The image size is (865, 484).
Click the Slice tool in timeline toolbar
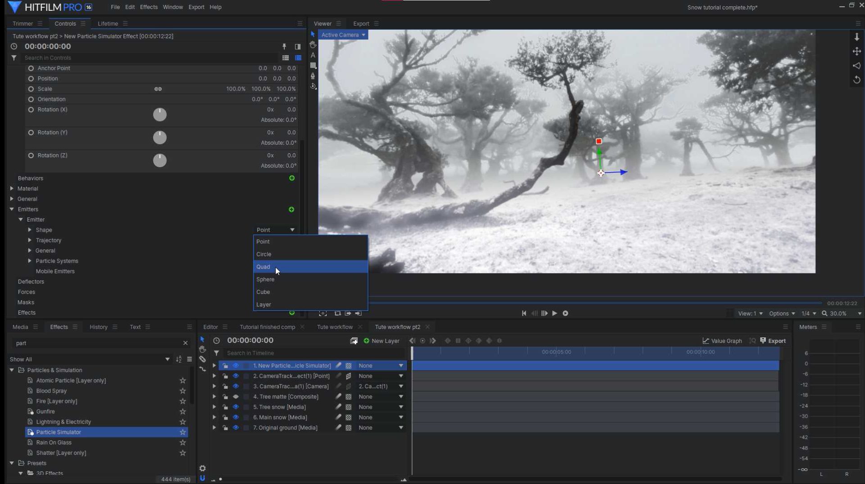pyautogui.click(x=202, y=359)
